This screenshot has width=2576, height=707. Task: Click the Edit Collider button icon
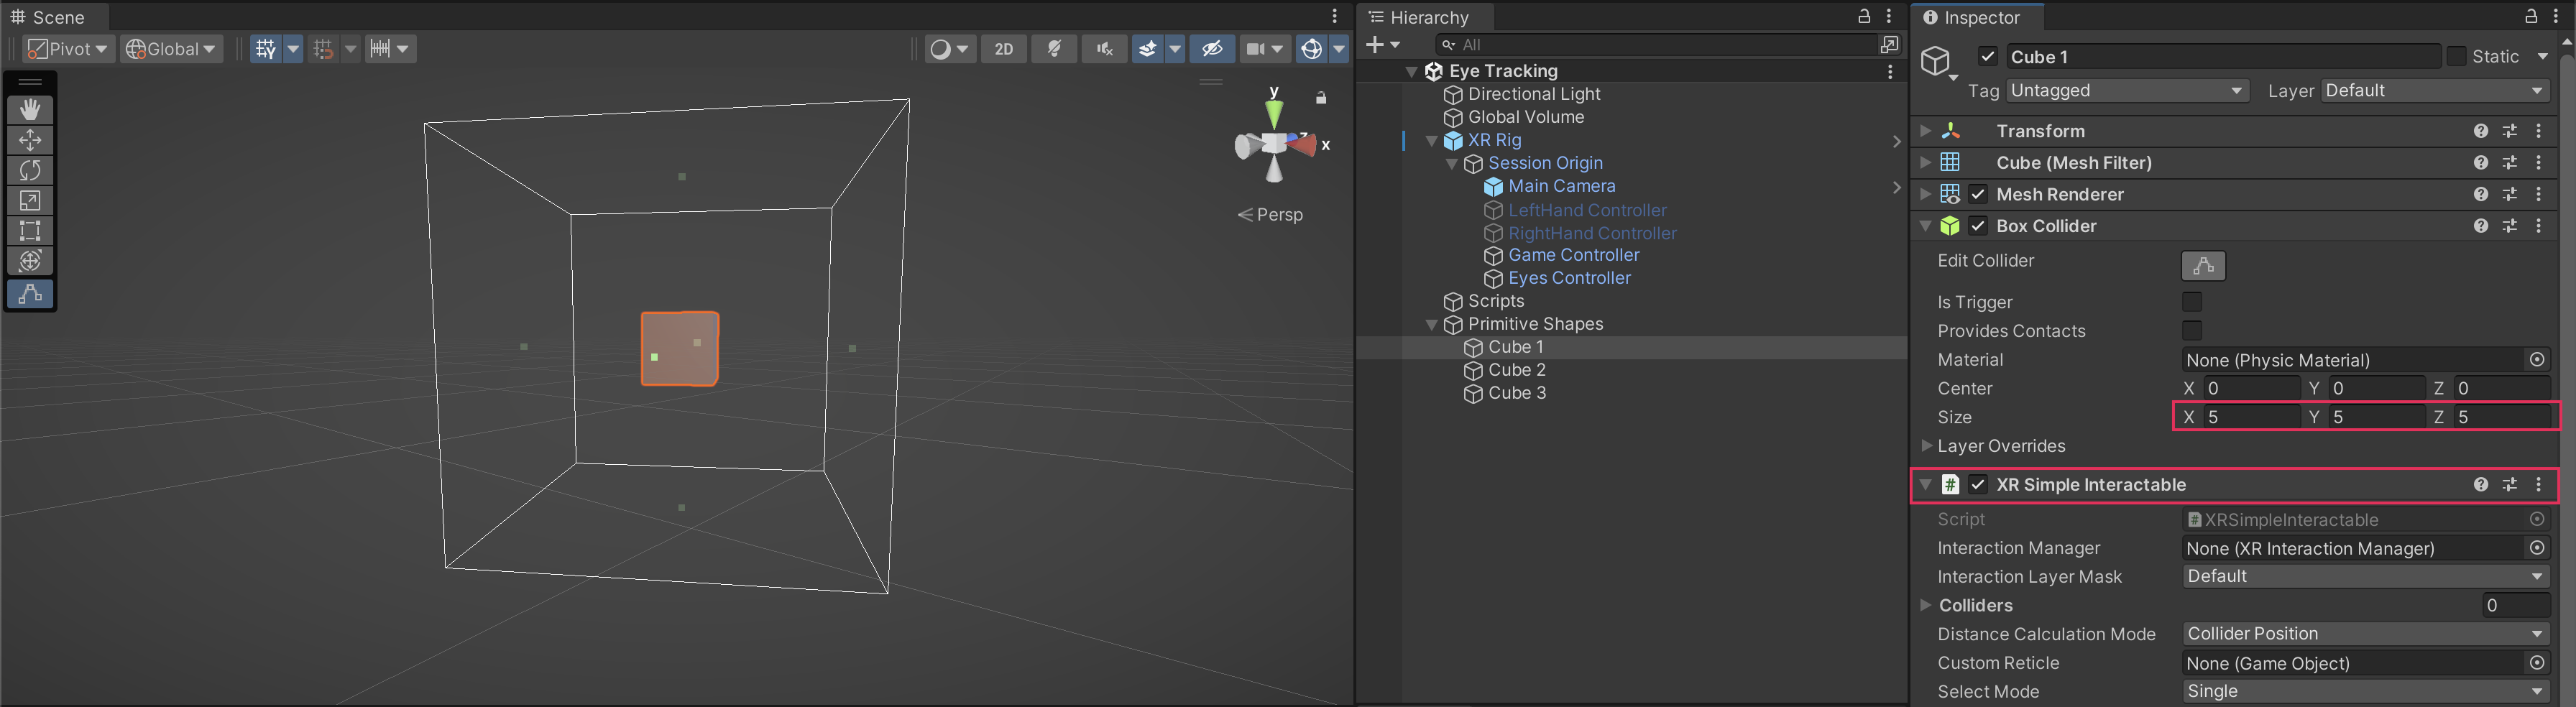point(2202,266)
